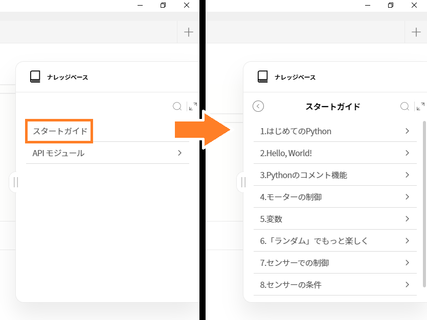Add a new tab with plus in right window
Viewport: 427px width, 320px height.
[416, 32]
